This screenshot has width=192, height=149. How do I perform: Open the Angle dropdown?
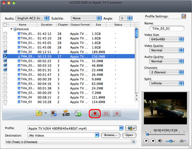click(126, 18)
